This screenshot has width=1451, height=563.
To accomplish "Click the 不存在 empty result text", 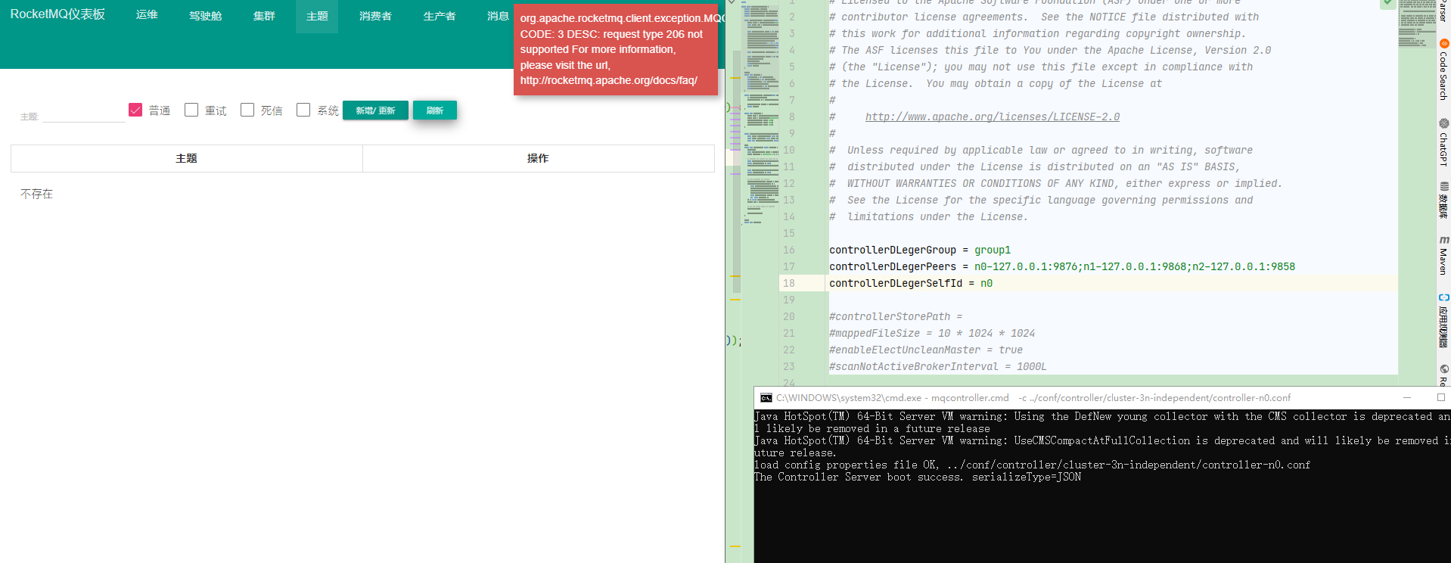I will click(36, 194).
